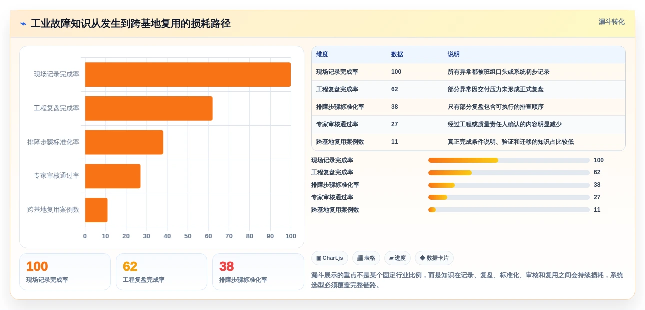Click description 所有异常都被班组口头或系统初步记录
This screenshot has width=645, height=310.
[499, 72]
